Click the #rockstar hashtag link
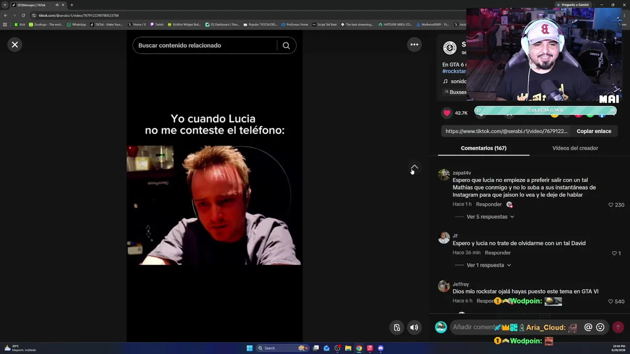630x354 pixels. pyautogui.click(x=454, y=71)
